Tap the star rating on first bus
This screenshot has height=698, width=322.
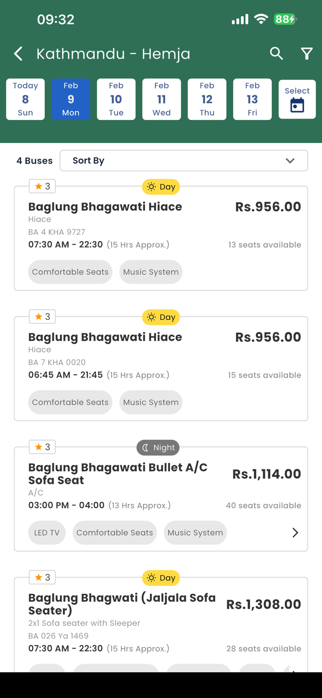pyautogui.click(x=42, y=187)
